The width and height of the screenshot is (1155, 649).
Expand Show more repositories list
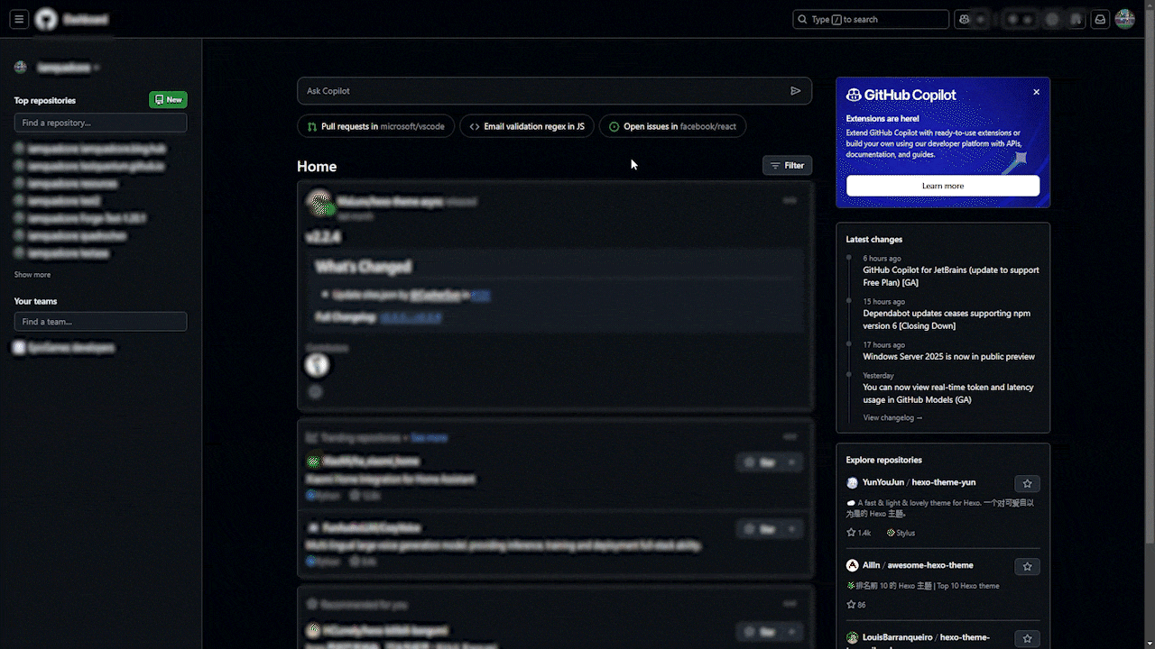coord(32,275)
